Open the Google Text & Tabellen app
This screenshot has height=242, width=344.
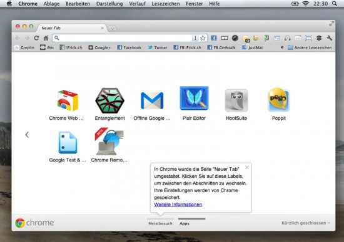point(68,143)
